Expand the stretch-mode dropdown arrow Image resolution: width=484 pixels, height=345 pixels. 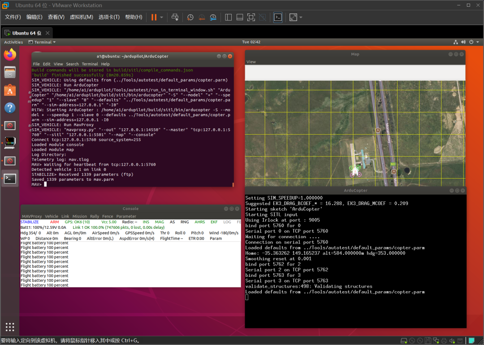pyautogui.click(x=301, y=17)
